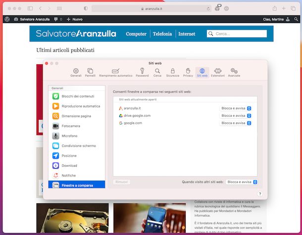Viewport: 302px width, 235px height.
Task: Open the Estensioni preferences tab
Action: 218,73
